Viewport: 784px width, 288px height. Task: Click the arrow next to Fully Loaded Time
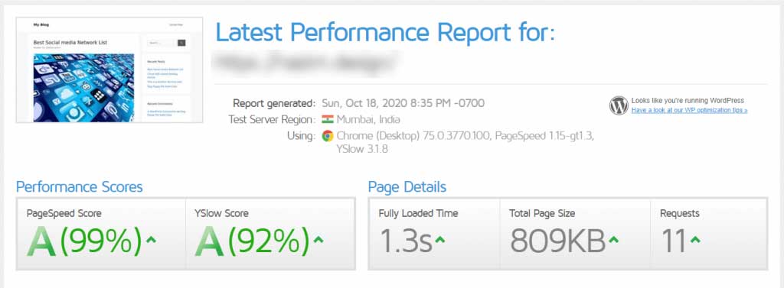pos(439,240)
